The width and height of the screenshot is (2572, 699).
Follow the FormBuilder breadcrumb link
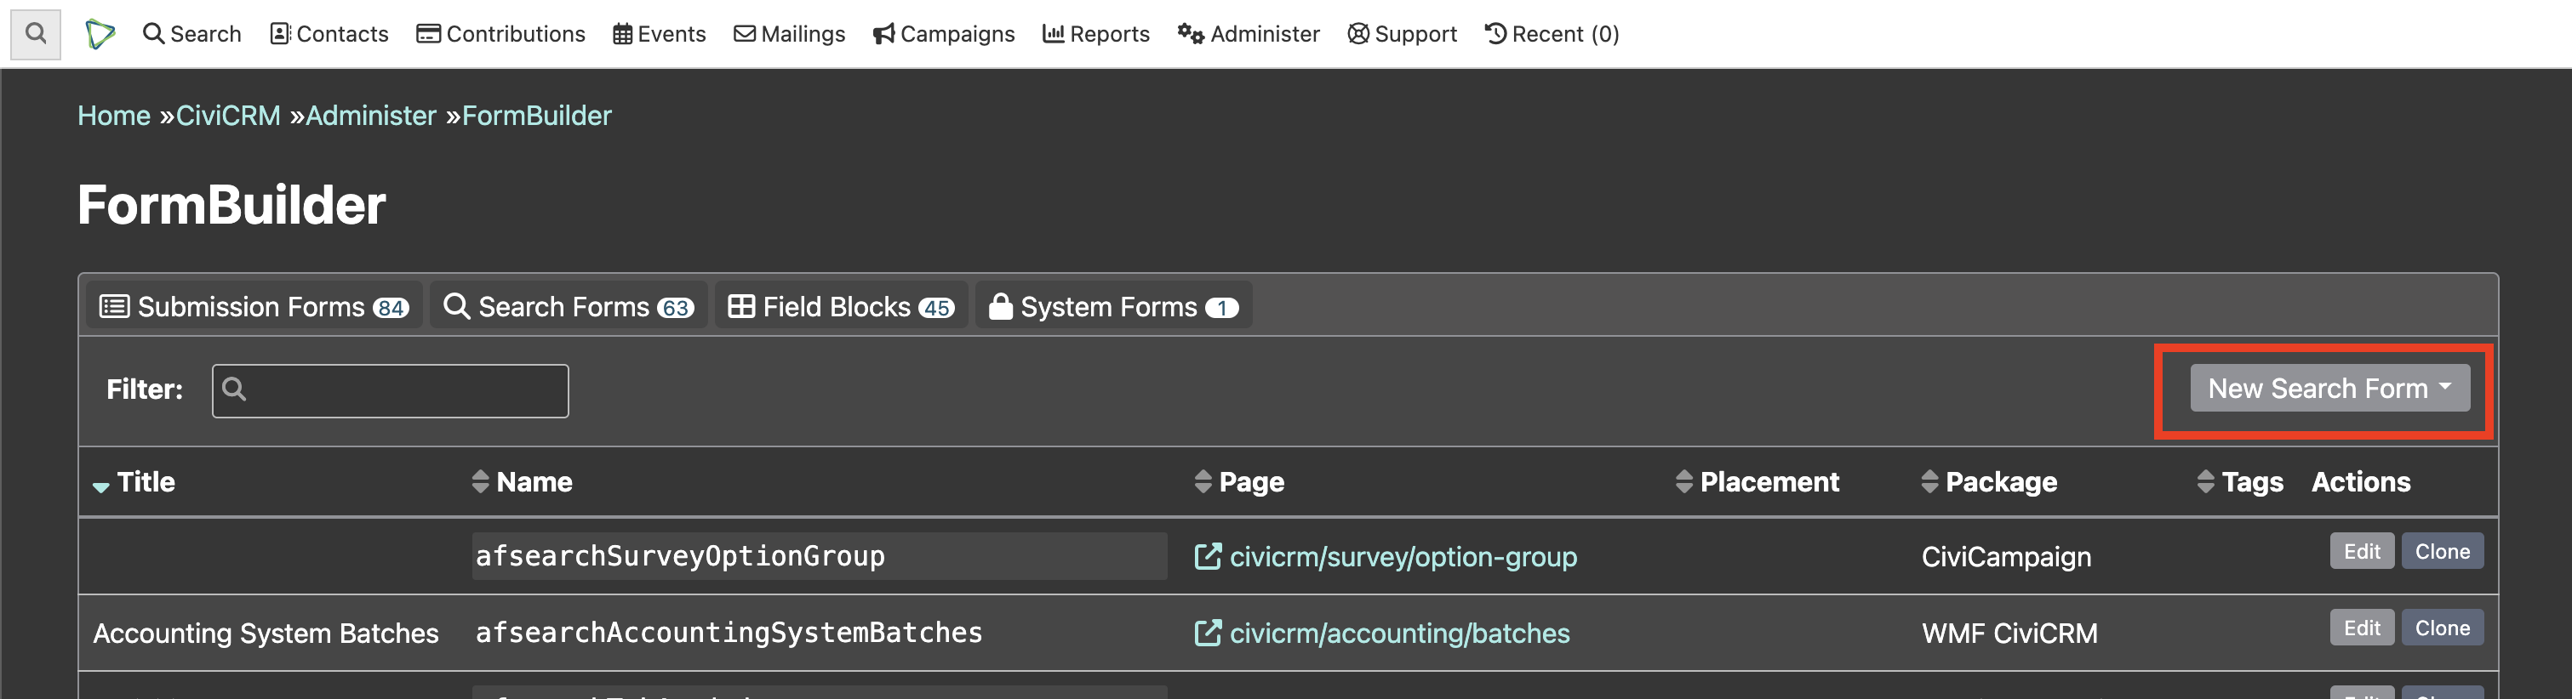[x=536, y=116]
